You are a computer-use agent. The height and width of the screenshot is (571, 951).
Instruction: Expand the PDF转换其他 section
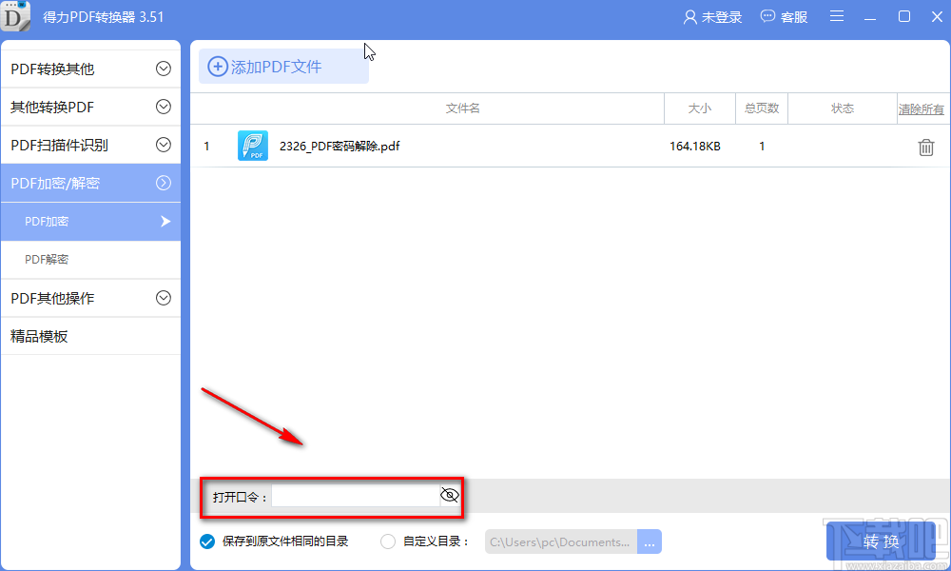(90, 68)
